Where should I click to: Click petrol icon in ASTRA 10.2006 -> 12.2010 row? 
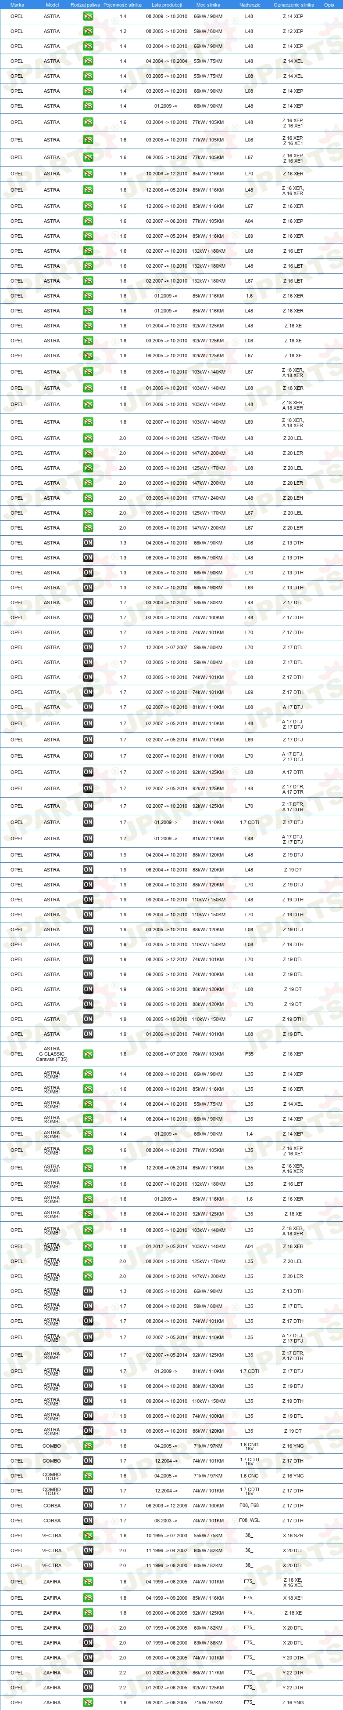[x=87, y=174]
